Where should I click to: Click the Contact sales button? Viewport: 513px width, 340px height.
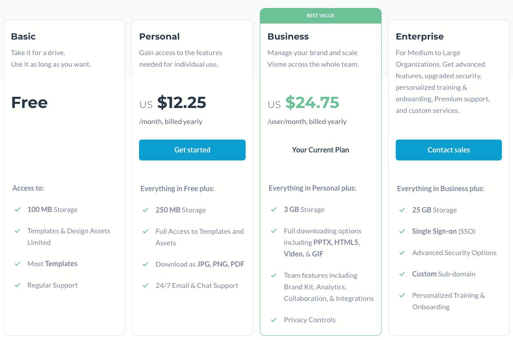(449, 150)
